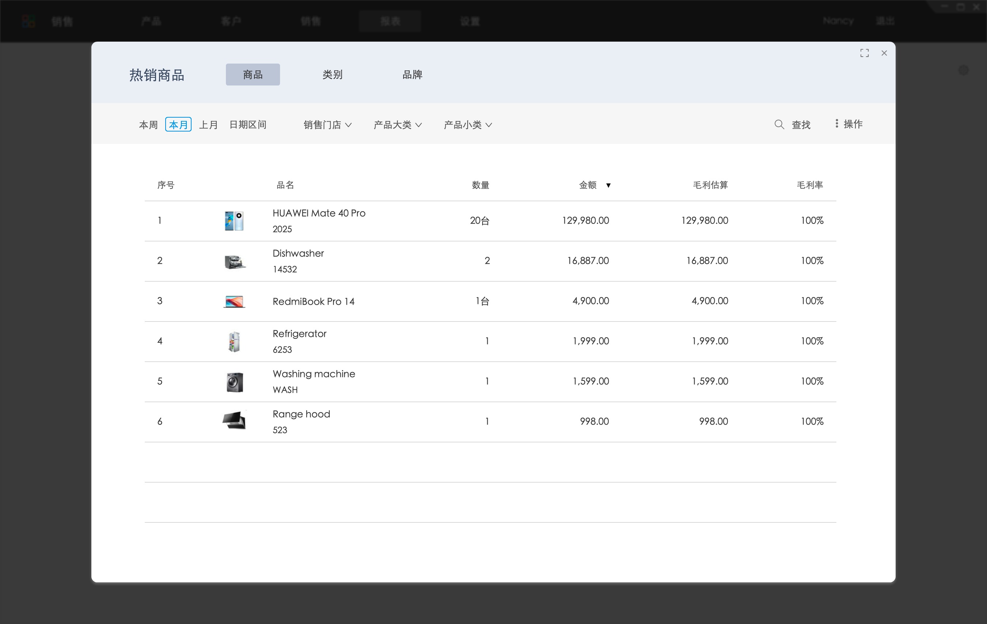Select the 日期区间 time range toggle
The image size is (987, 624).
248,123
